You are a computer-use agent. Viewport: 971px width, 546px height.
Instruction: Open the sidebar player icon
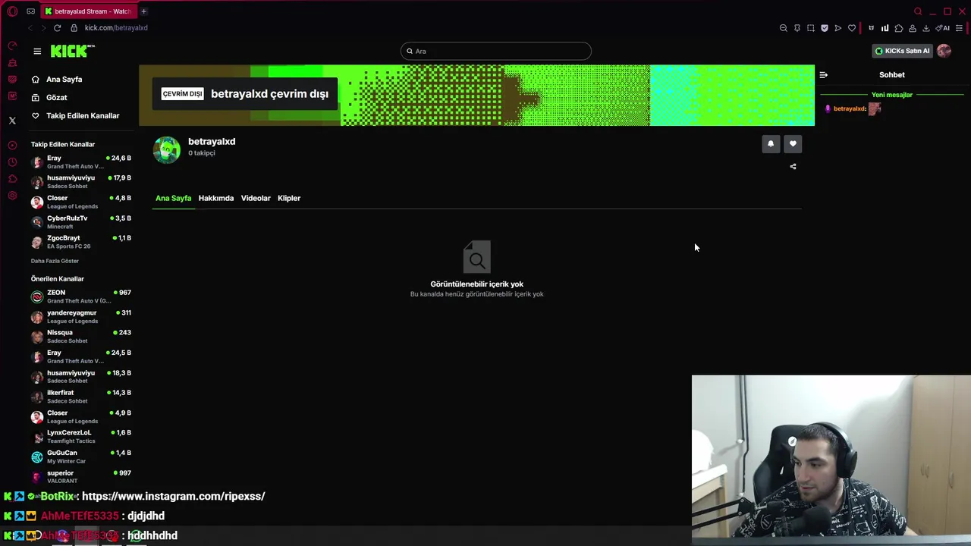tap(12, 145)
